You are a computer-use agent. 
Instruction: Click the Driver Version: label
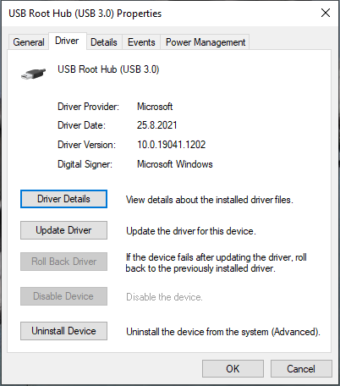point(87,145)
